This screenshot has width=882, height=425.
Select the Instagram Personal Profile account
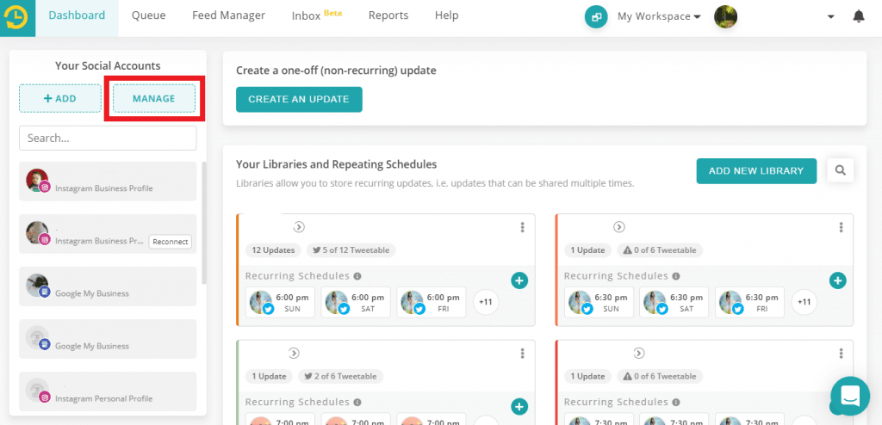pos(108,391)
